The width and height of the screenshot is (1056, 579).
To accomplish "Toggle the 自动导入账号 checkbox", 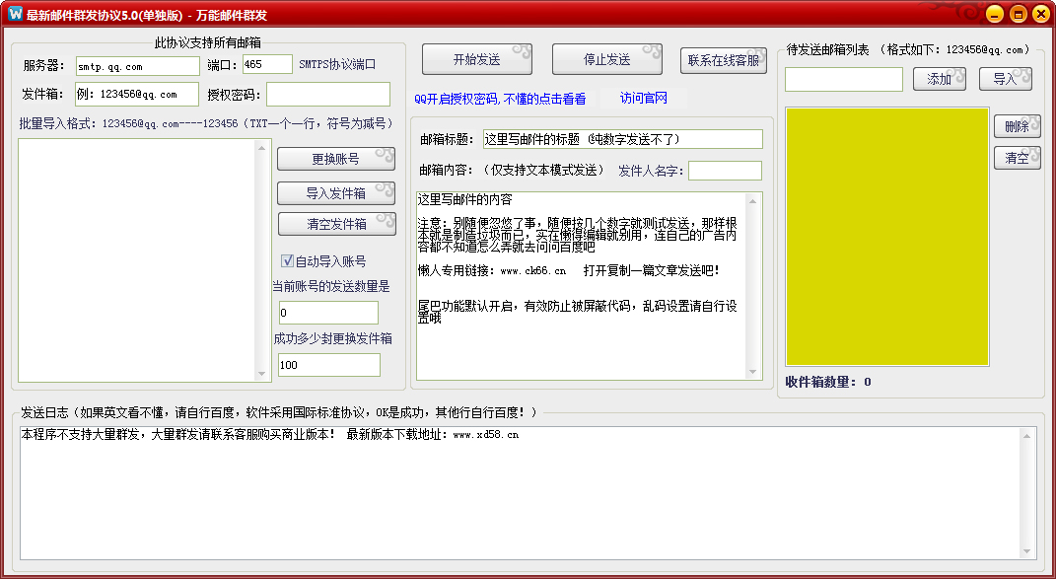I will click(x=286, y=259).
